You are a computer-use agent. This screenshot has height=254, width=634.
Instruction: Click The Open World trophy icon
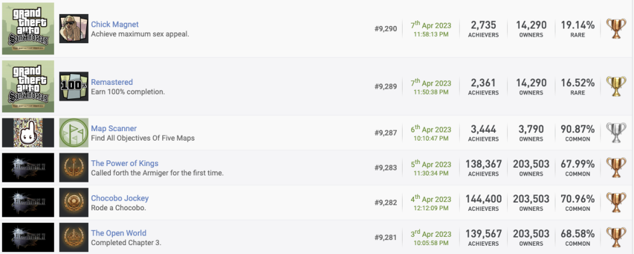tap(74, 238)
